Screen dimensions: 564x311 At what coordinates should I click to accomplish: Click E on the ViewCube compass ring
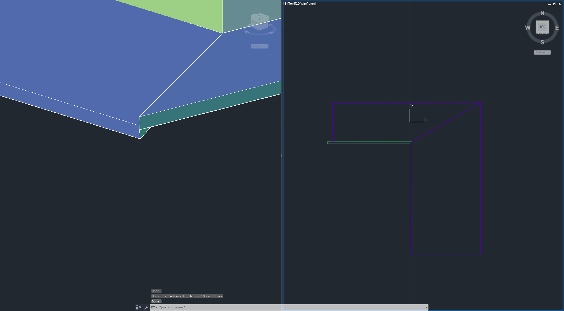coord(557,27)
